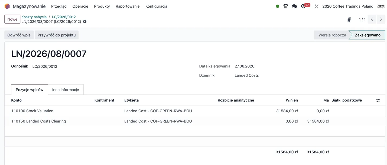Screen dimensions: 387x165
Task: Click the LN/2026/08/0007 record title
Action: pos(49,54)
